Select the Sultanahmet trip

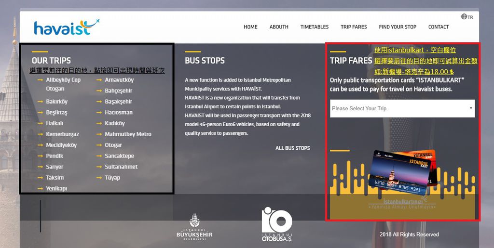coord(121,167)
